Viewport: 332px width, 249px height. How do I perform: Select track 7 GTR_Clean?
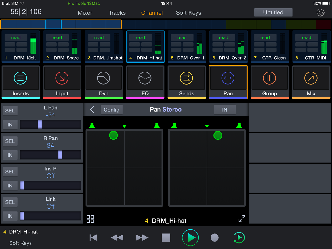[270, 47]
